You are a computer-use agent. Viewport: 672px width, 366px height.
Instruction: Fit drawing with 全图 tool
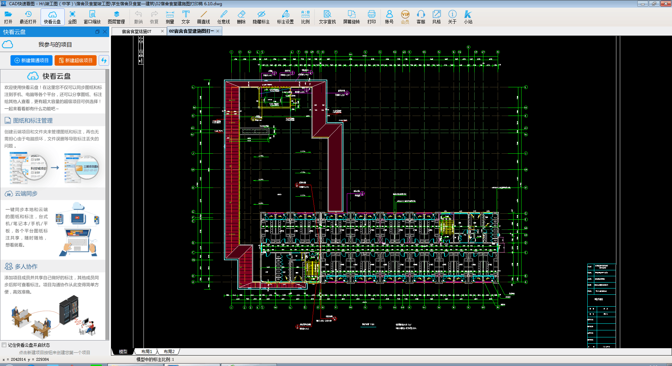(72, 17)
